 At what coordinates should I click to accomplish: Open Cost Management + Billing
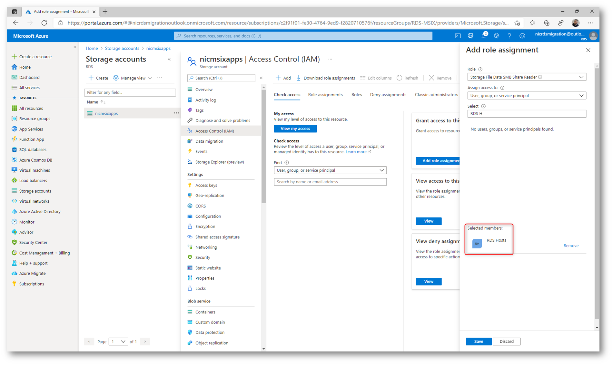tap(41, 253)
